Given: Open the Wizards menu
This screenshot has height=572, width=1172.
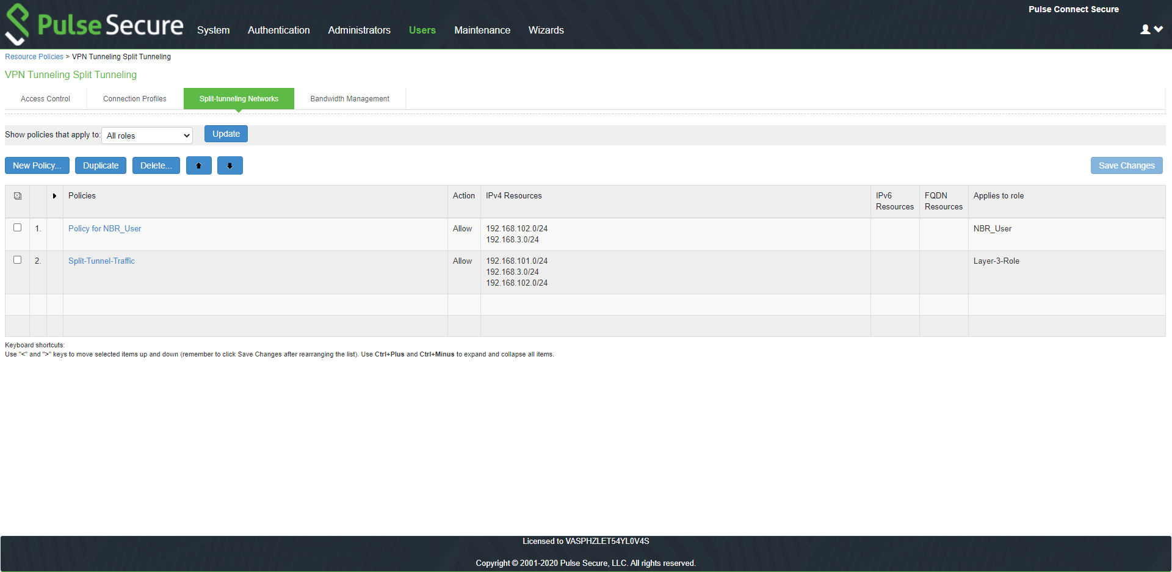Looking at the screenshot, I should point(546,30).
